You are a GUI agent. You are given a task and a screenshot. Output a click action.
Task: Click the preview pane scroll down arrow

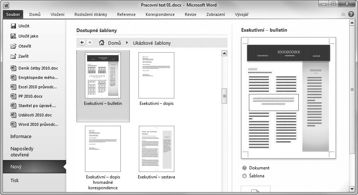pos(352,189)
